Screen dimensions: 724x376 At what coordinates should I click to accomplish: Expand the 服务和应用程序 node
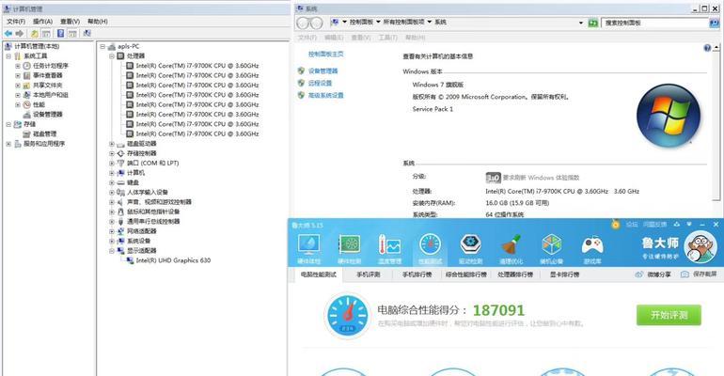pos(8,144)
